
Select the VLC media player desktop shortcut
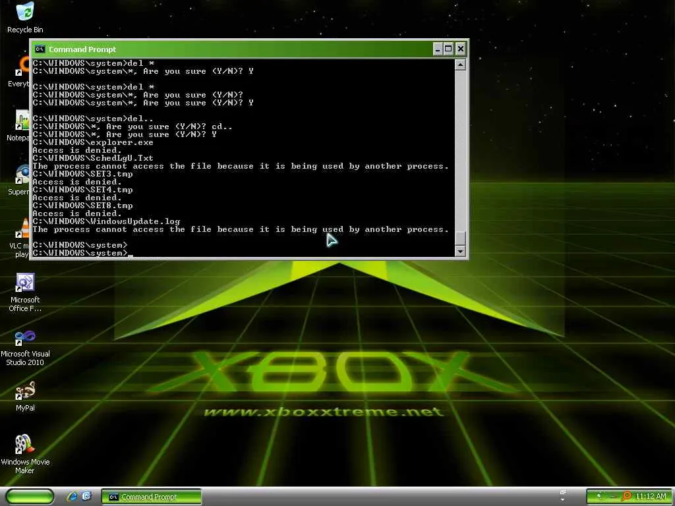[x=20, y=238]
